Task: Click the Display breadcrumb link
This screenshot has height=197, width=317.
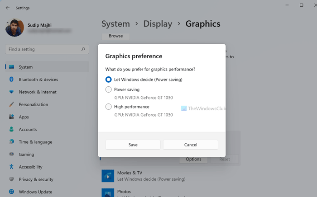Action: pyautogui.click(x=158, y=23)
